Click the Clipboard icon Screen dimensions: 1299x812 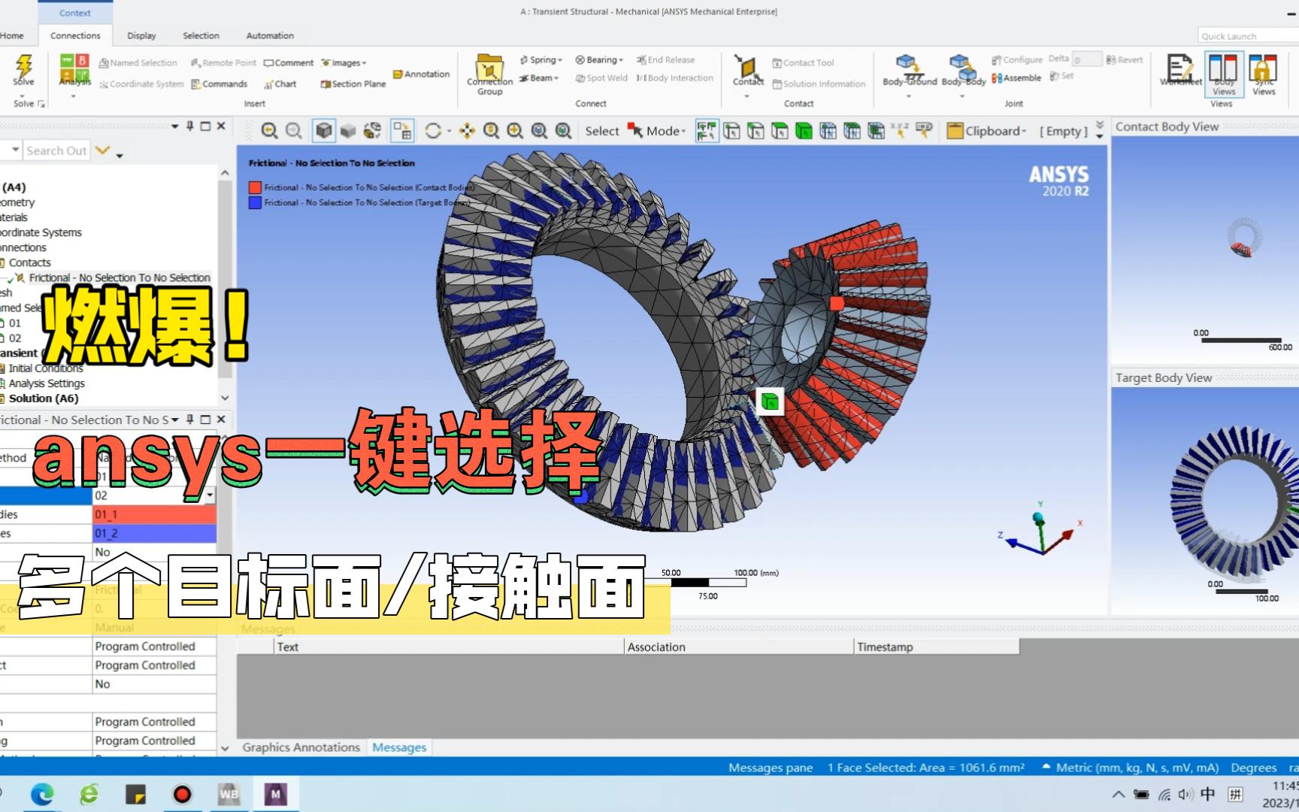coord(955,131)
